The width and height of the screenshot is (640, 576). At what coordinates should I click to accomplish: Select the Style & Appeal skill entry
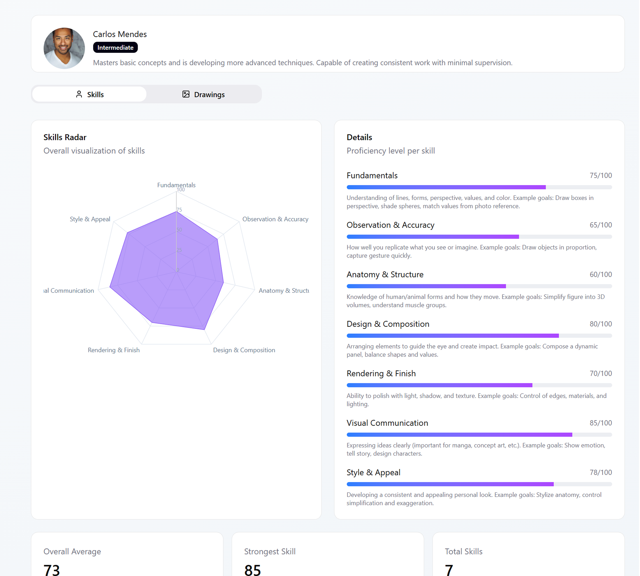[x=373, y=472]
